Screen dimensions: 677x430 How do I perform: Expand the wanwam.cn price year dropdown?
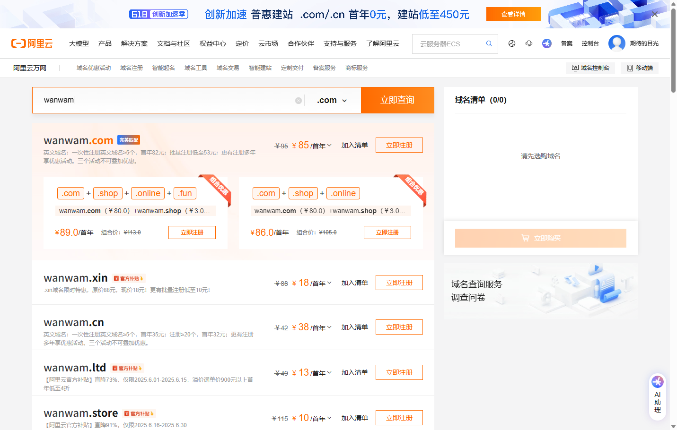pyautogui.click(x=329, y=327)
